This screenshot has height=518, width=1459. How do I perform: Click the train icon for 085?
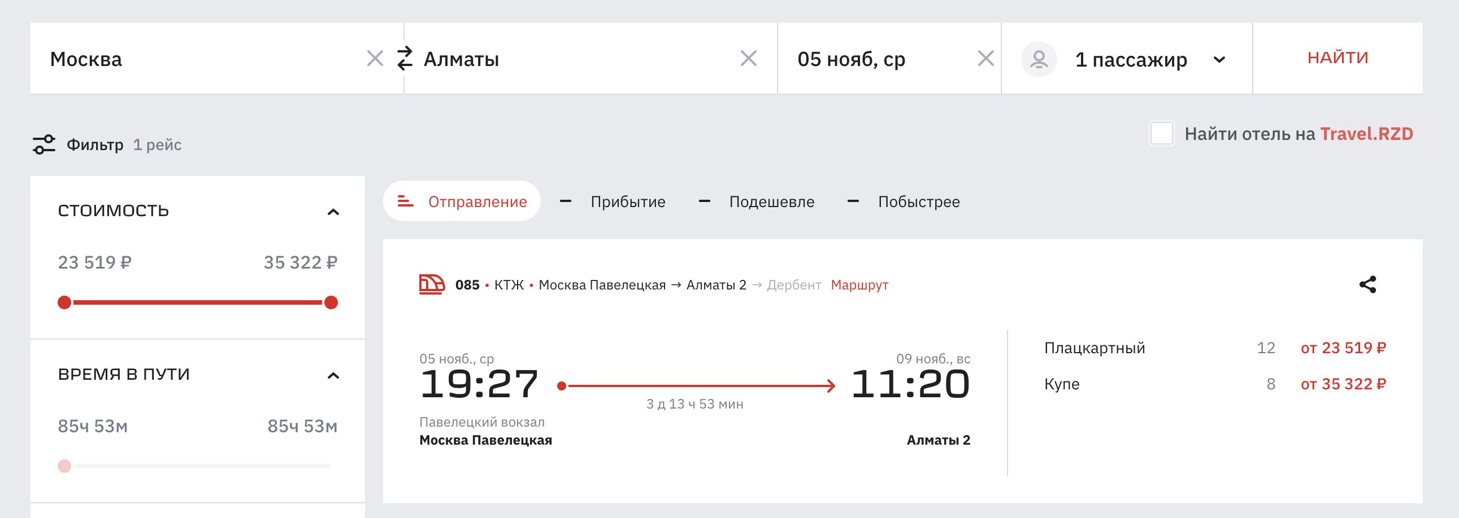coord(432,284)
